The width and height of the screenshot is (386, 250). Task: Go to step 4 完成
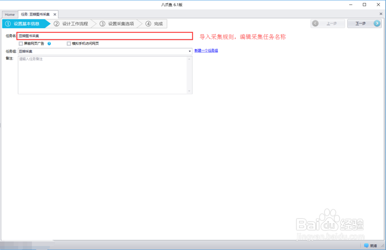pyautogui.click(x=155, y=24)
